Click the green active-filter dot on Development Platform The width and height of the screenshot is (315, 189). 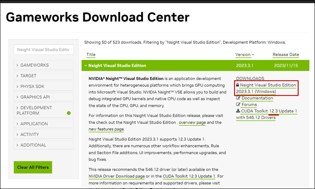[x=69, y=113]
